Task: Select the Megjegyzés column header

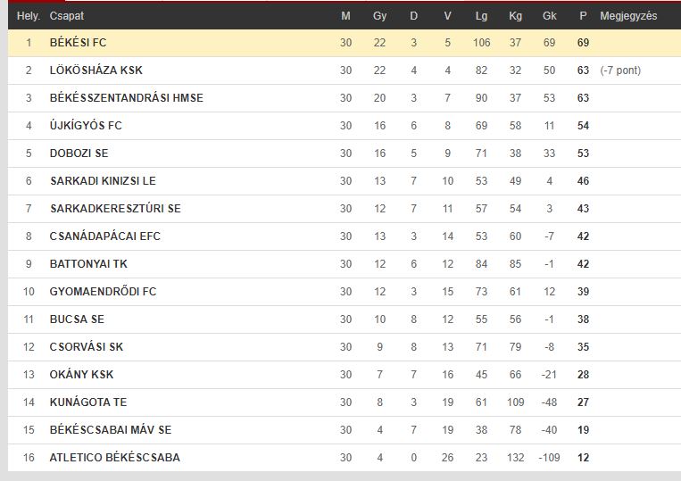Action: (x=628, y=16)
